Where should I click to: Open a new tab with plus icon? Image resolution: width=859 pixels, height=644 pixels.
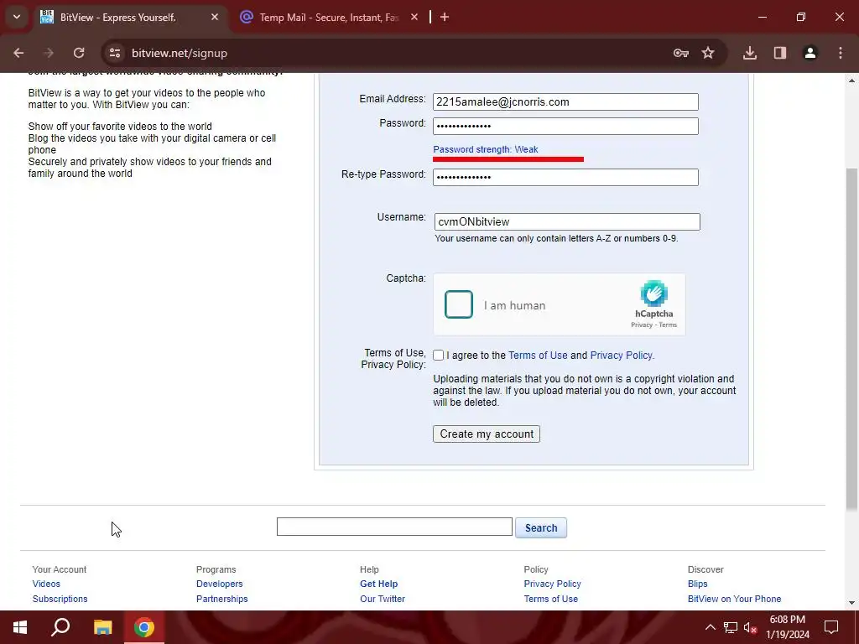[445, 18]
